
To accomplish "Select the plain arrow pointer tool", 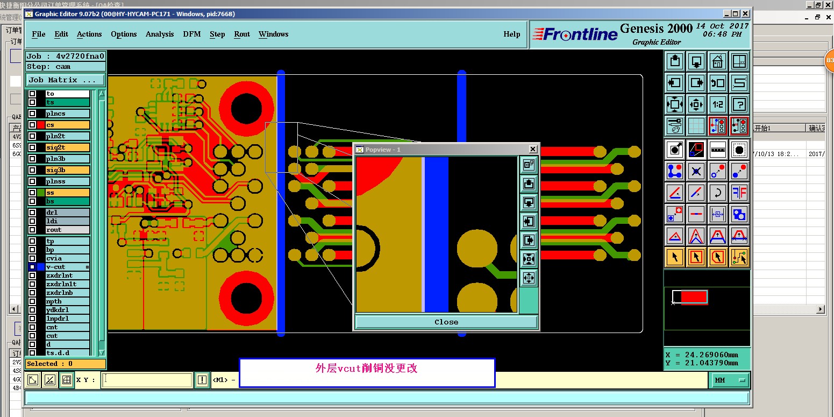I will 675,257.
